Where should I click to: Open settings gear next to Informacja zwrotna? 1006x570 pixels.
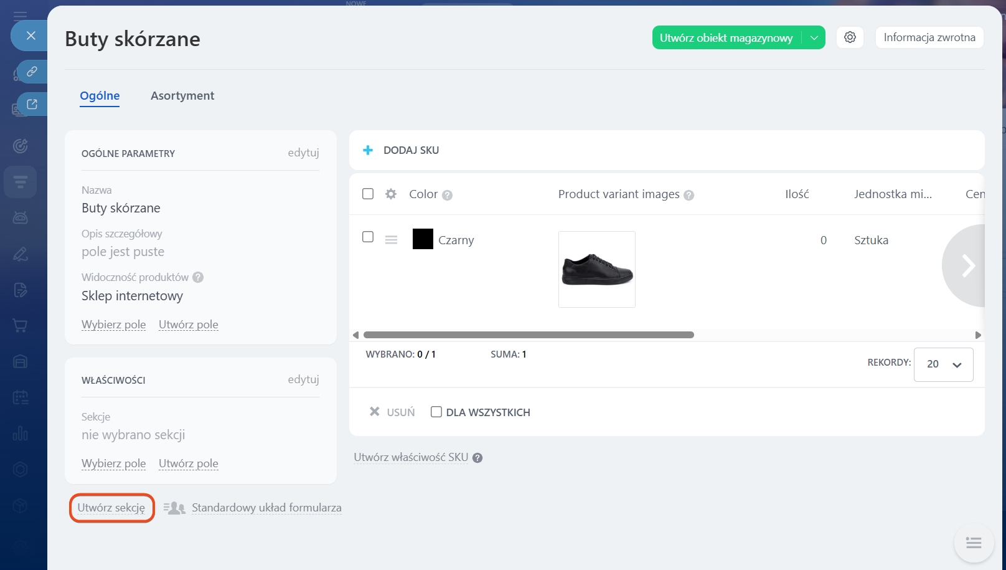click(x=850, y=37)
